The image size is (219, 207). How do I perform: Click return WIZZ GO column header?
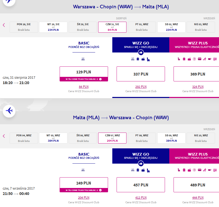tap(141, 156)
